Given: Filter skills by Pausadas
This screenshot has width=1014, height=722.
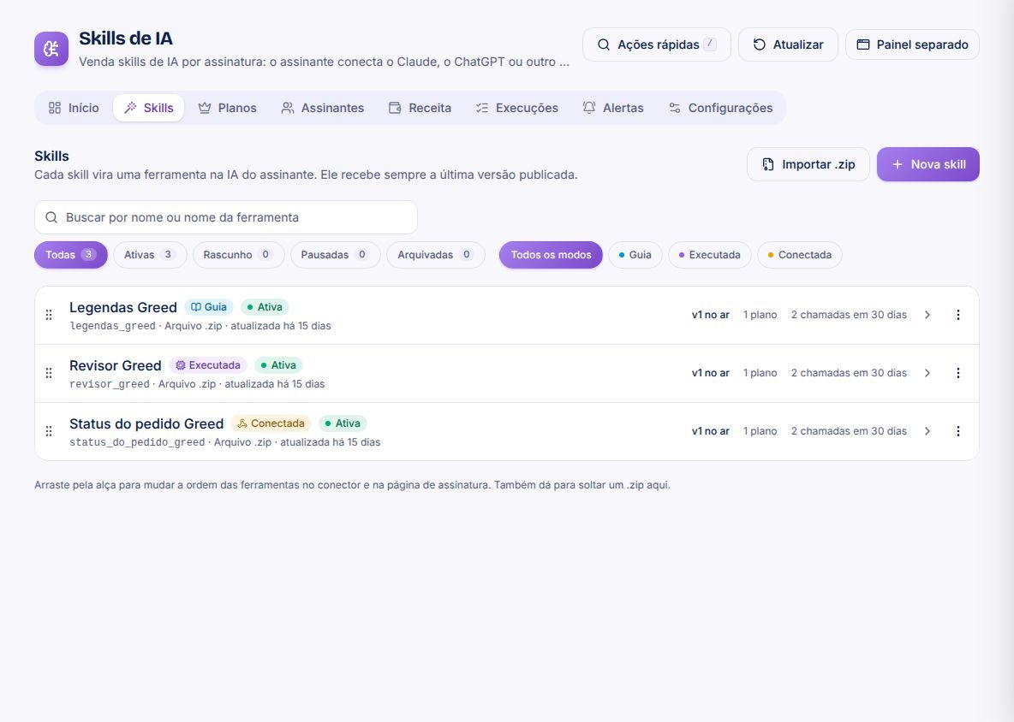Looking at the screenshot, I should [335, 255].
